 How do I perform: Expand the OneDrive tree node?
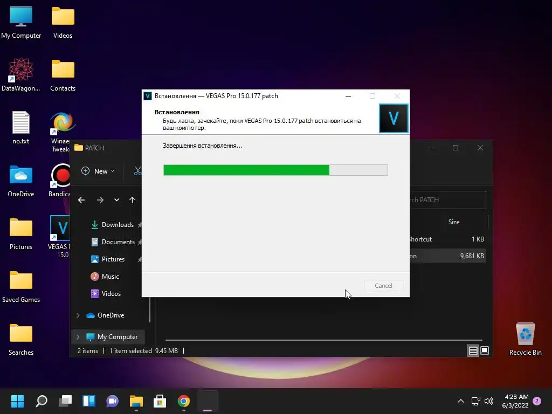point(78,315)
